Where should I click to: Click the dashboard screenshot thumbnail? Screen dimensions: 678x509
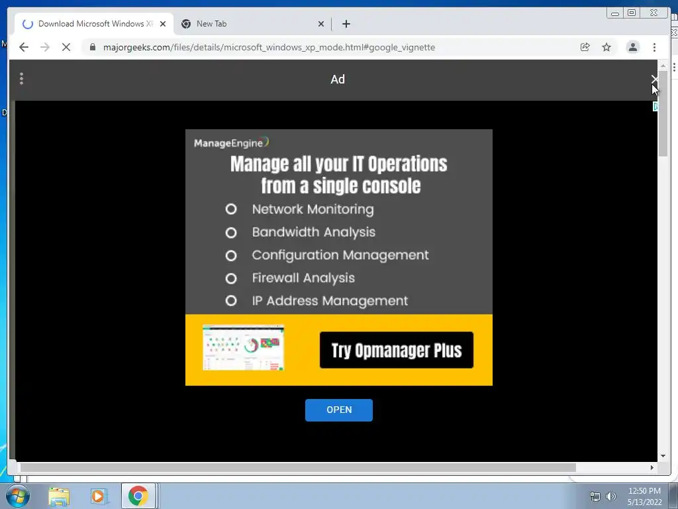(244, 347)
